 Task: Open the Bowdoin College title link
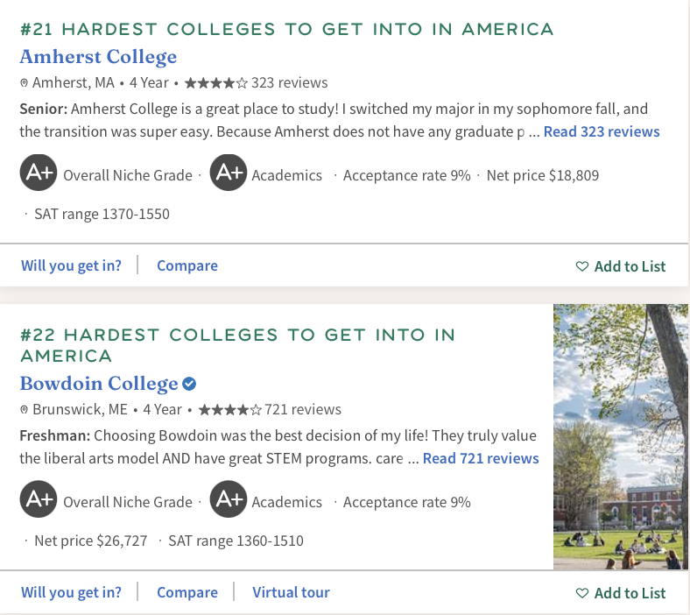pyautogui.click(x=99, y=384)
